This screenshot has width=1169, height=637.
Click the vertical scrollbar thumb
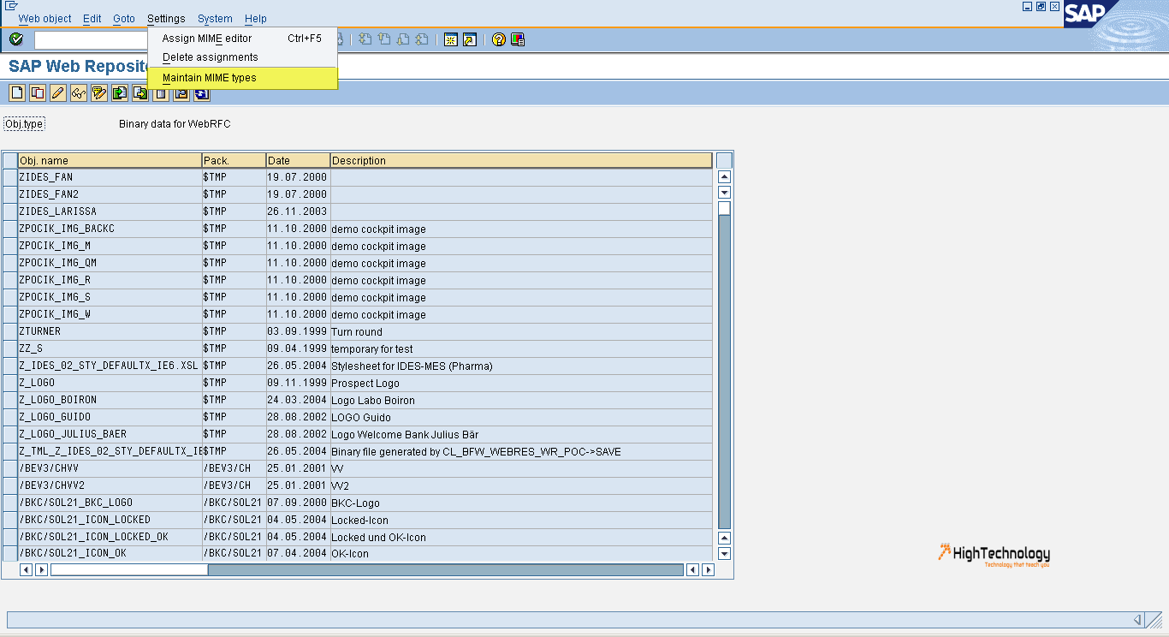pyautogui.click(x=724, y=208)
